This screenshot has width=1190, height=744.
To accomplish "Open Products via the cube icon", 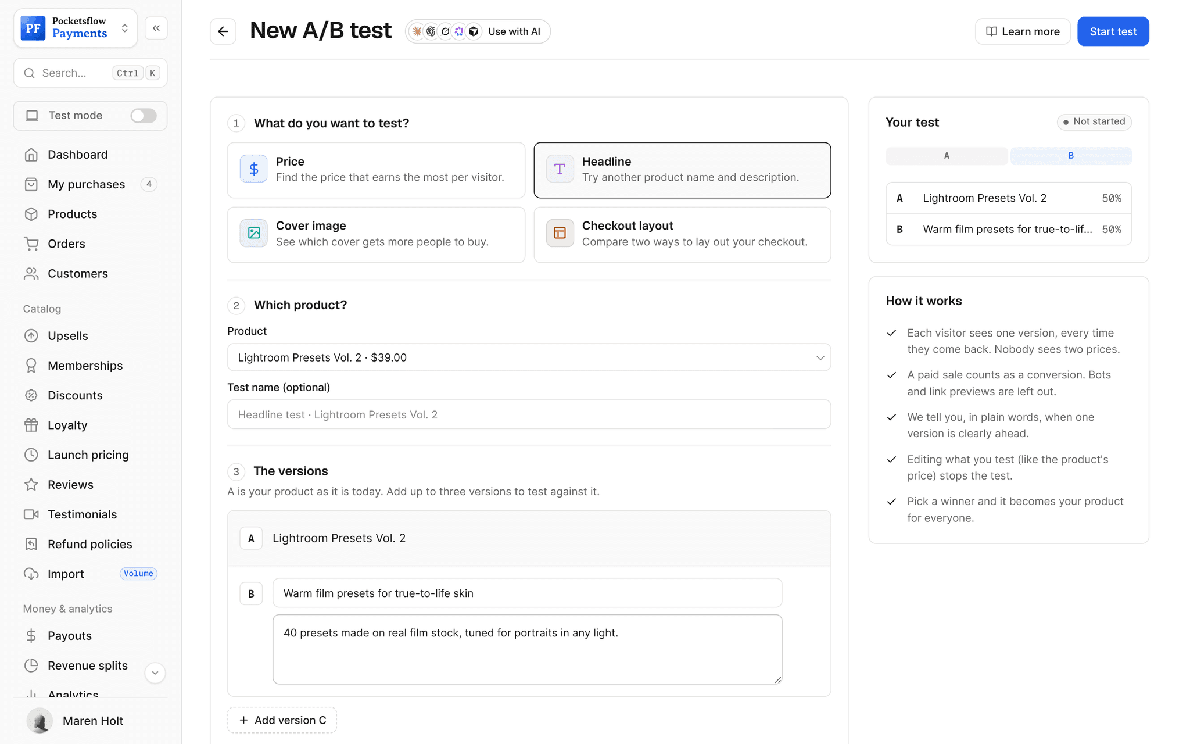I will pyautogui.click(x=31, y=214).
